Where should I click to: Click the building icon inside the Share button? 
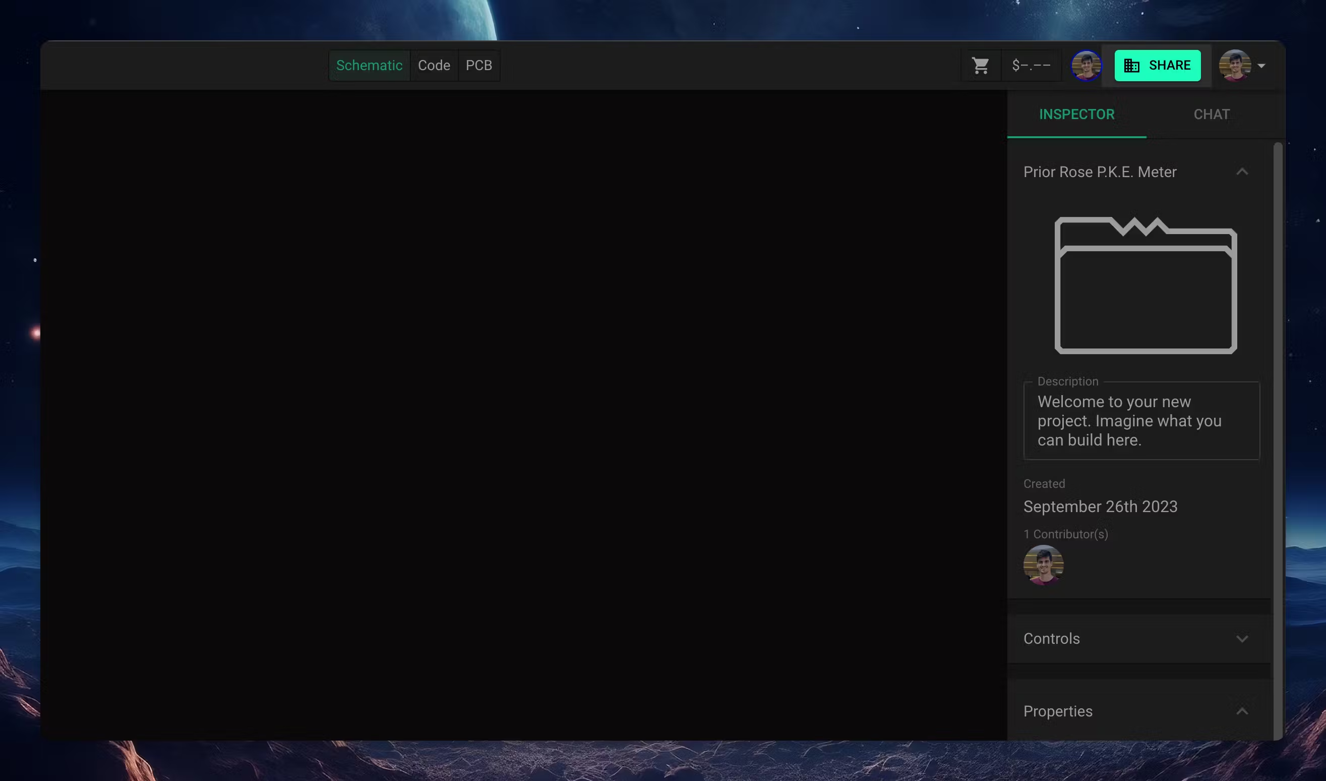1131,65
